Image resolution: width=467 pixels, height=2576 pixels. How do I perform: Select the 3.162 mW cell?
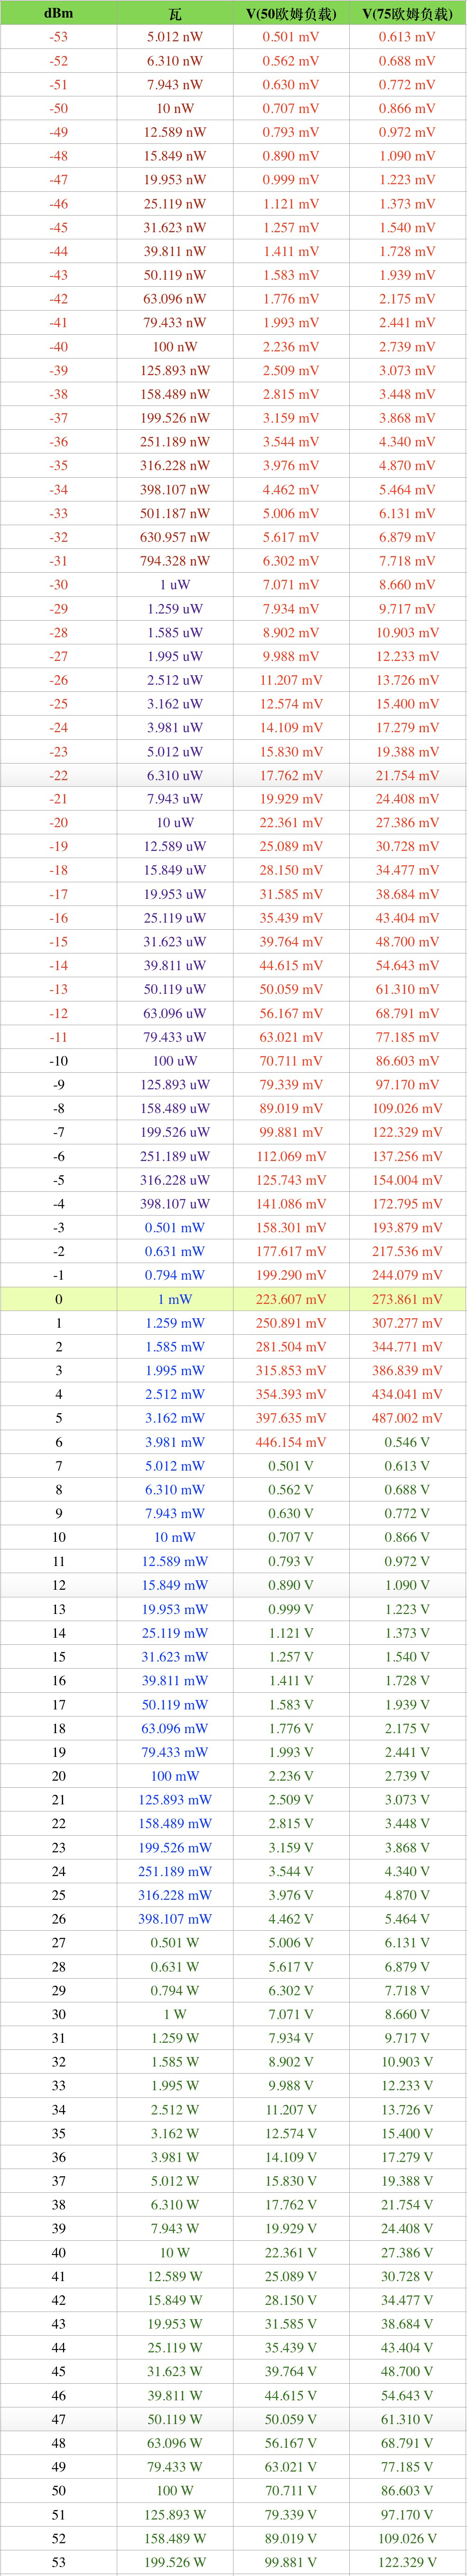[175, 1418]
